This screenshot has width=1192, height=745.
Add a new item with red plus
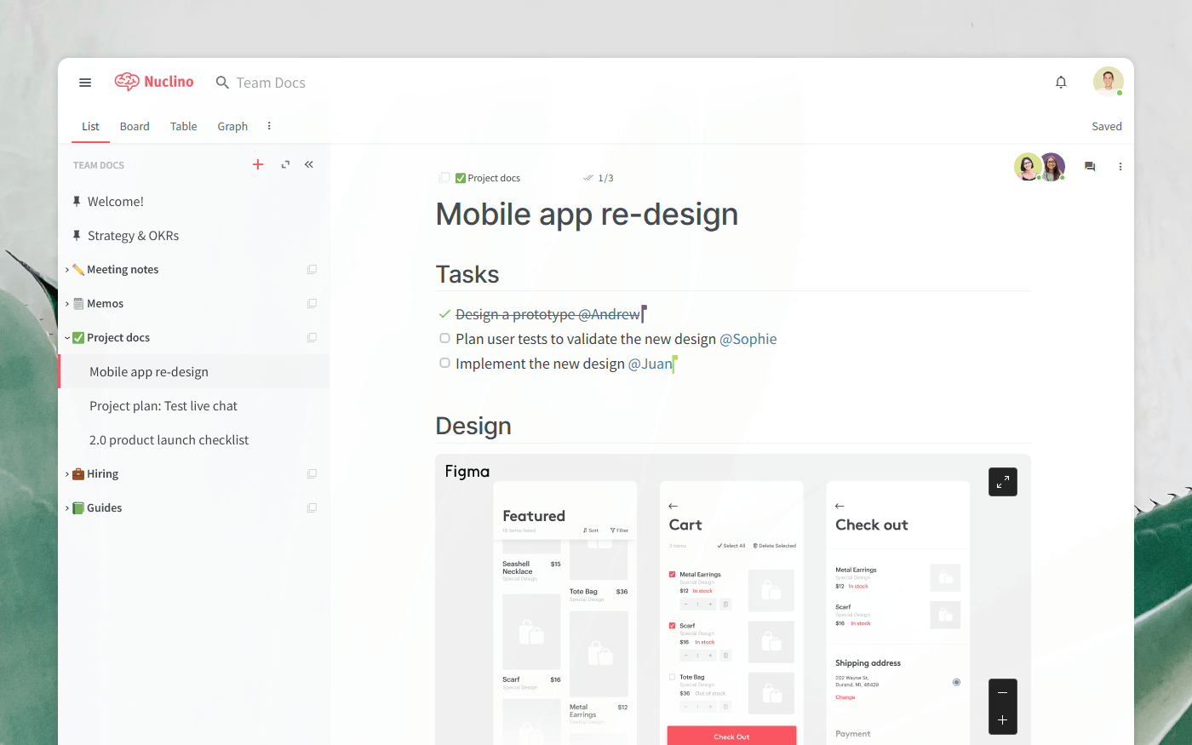[x=258, y=164]
